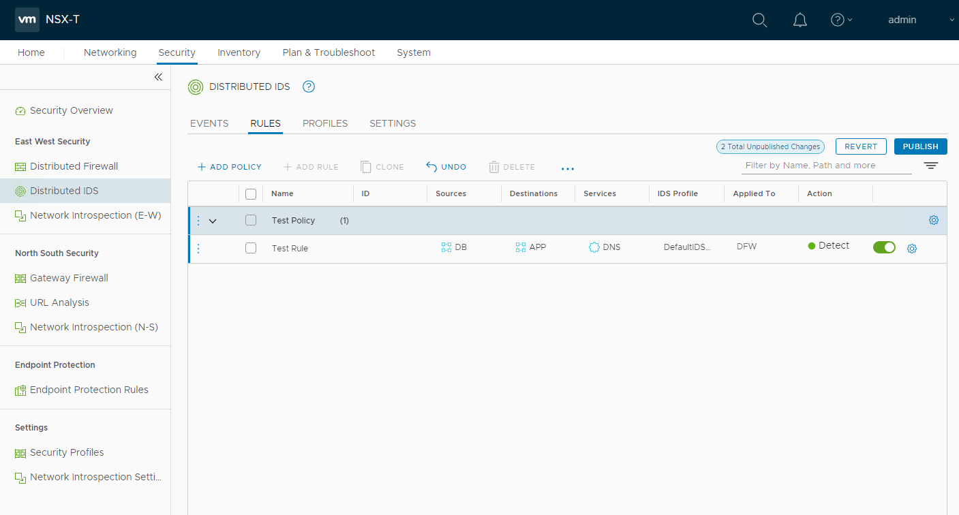Click DNS service in Test Rule
Image resolution: width=959 pixels, height=515 pixels.
click(x=605, y=247)
